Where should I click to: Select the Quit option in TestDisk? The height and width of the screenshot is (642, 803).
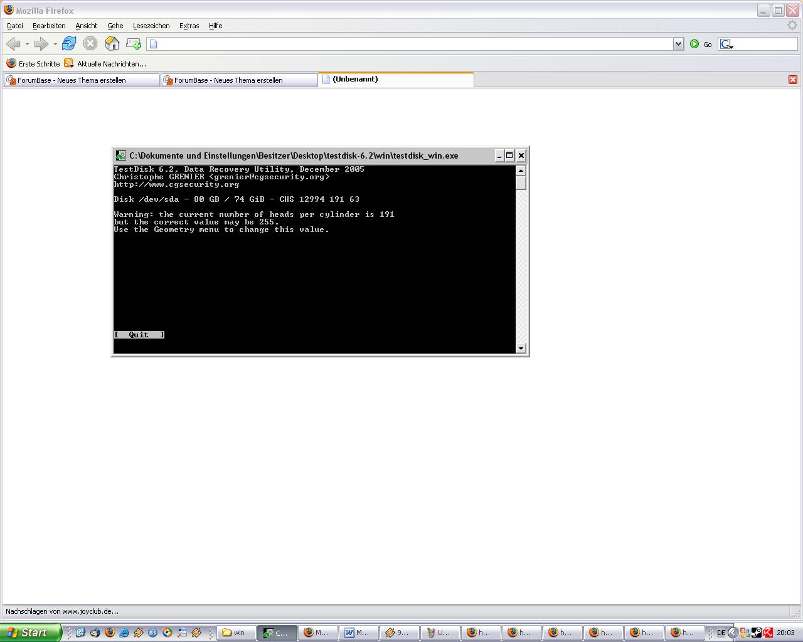coord(139,335)
